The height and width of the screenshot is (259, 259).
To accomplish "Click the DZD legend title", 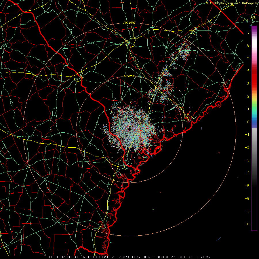I will coord(253,17).
